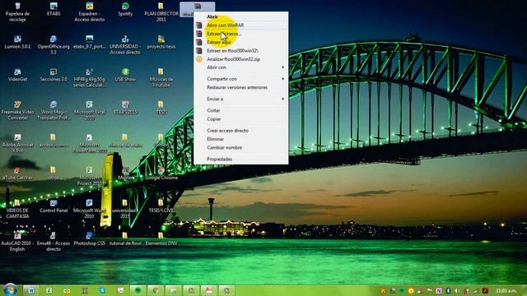
Task: Choose 'Copiar' in the context menu
Action: [240, 119]
